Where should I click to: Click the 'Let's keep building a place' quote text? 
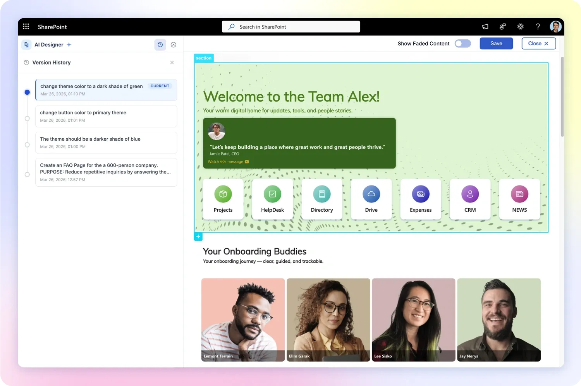[297, 147]
